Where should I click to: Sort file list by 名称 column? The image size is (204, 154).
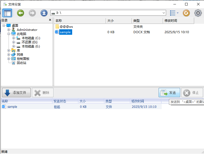tap(80, 21)
